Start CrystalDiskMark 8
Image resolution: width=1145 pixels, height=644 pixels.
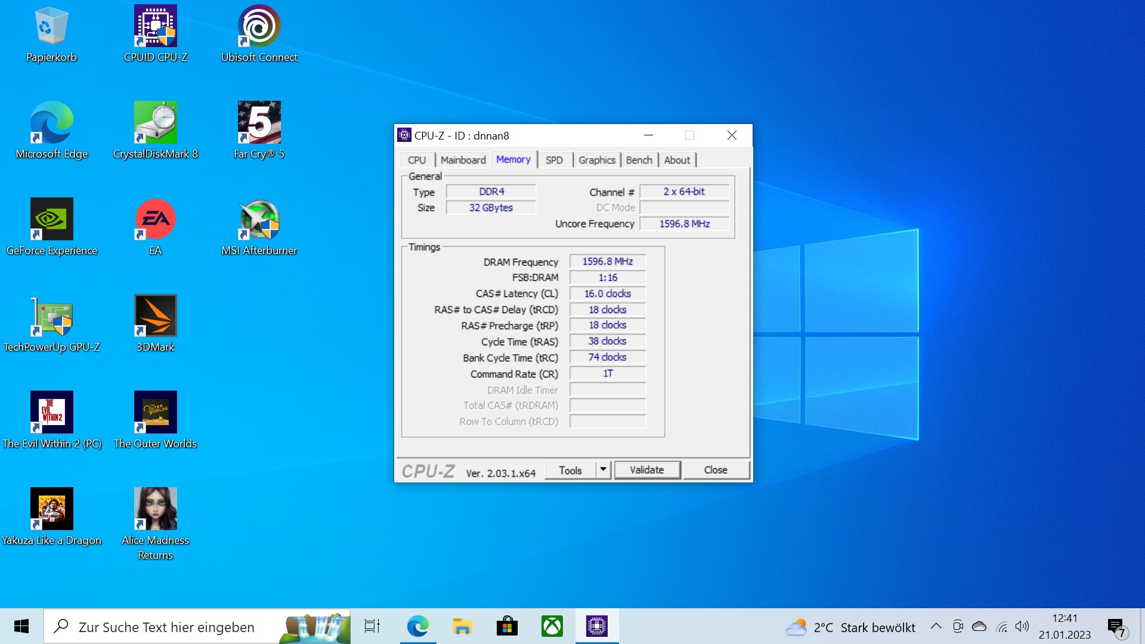point(155,122)
